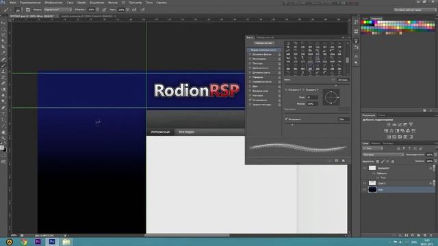438x246 pixels.
Task: Add a Brightness/Contrast adjustment
Action: [x=389, y=124]
